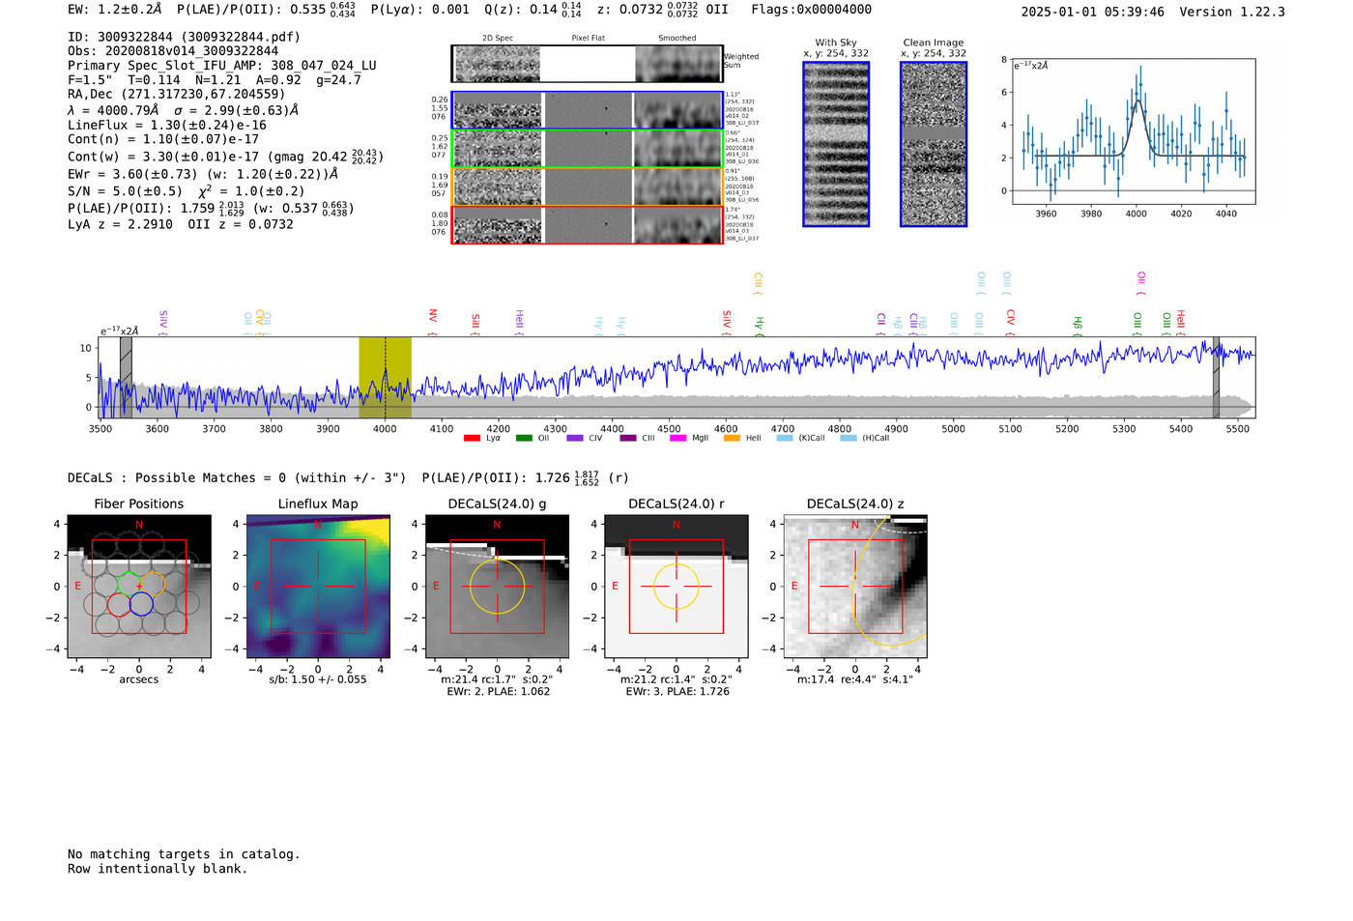Screen dimensions: 1353x921
Task: Click the 'No matching targets in catalog.' text
Action: click(184, 854)
